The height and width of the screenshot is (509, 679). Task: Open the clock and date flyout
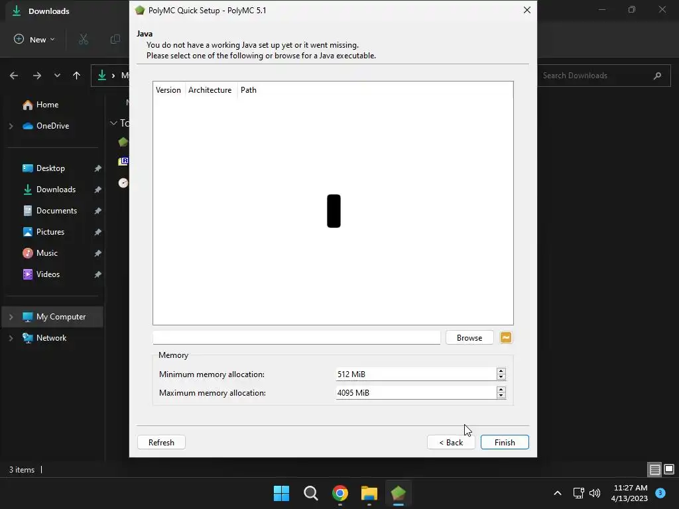pyautogui.click(x=629, y=493)
